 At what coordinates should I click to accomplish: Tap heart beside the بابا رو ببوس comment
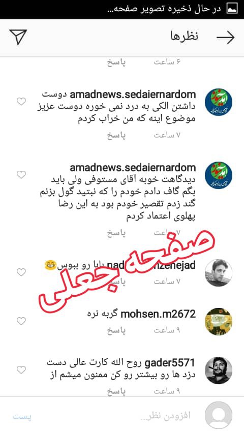(x=21, y=272)
